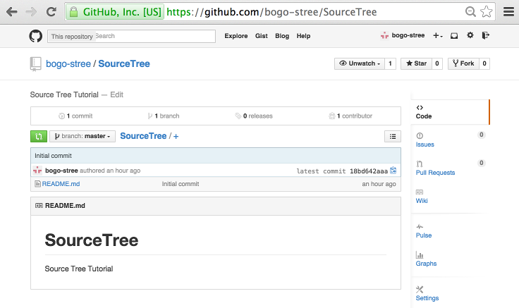The height and width of the screenshot is (308, 519).
Task: Click the Issues exclamation icon
Action: point(420,135)
